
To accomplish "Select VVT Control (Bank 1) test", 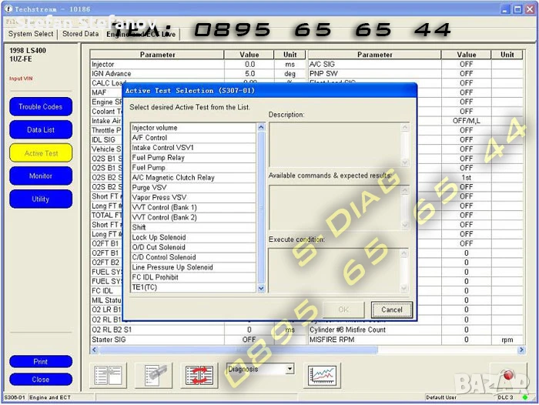I will (192, 208).
